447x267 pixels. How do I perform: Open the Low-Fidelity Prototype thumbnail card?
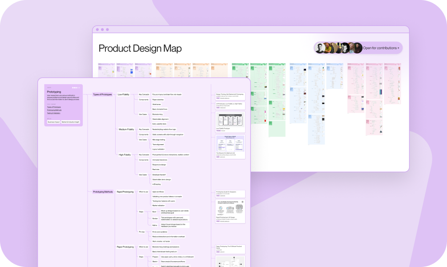tap(230, 122)
